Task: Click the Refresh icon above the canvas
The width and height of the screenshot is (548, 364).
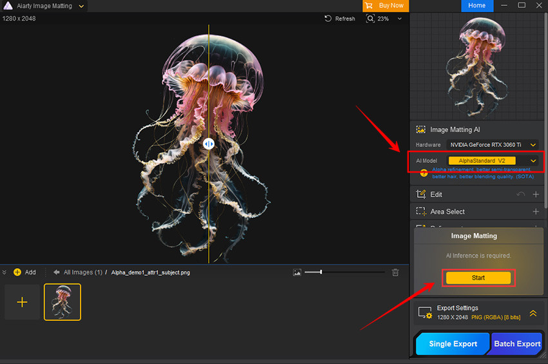Action: [328, 19]
